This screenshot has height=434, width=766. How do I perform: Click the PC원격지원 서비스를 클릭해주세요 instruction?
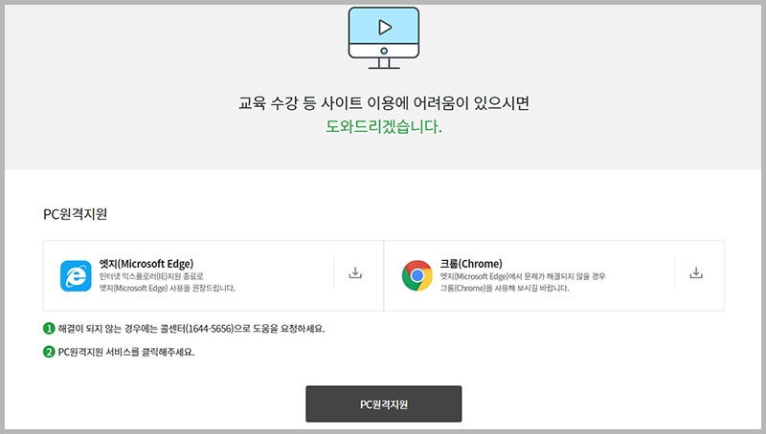tap(133, 352)
